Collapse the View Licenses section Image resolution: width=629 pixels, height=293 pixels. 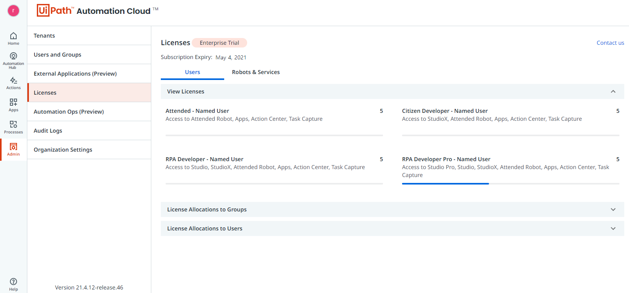click(x=613, y=91)
